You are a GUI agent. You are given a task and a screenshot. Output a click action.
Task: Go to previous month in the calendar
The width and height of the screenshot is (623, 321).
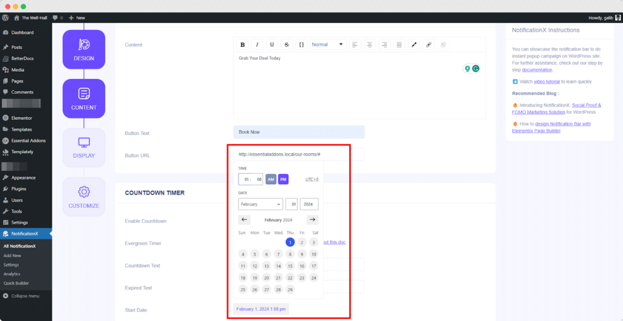pos(245,219)
